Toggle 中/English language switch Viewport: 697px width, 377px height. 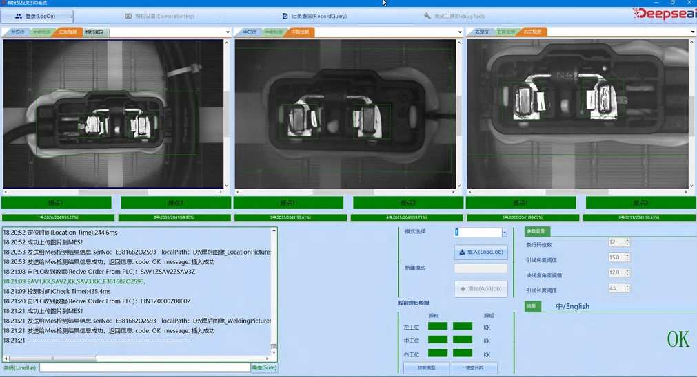click(572, 306)
